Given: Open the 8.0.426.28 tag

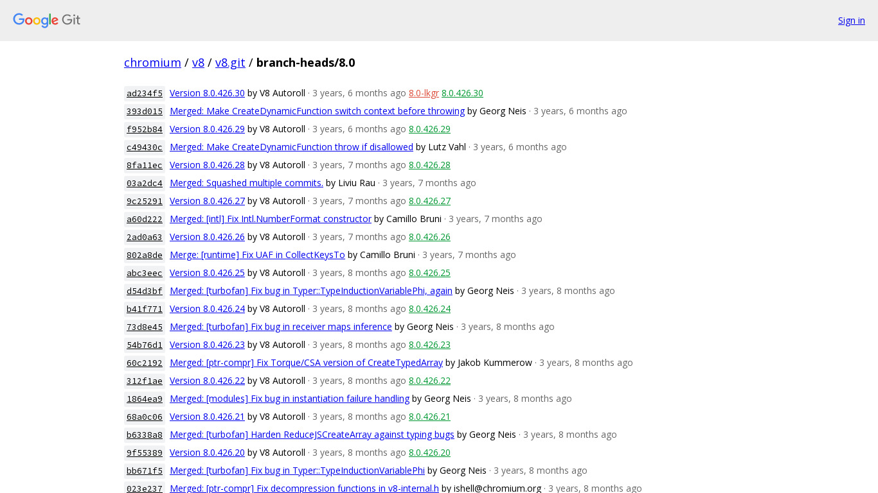Looking at the screenshot, I should click(x=429, y=165).
